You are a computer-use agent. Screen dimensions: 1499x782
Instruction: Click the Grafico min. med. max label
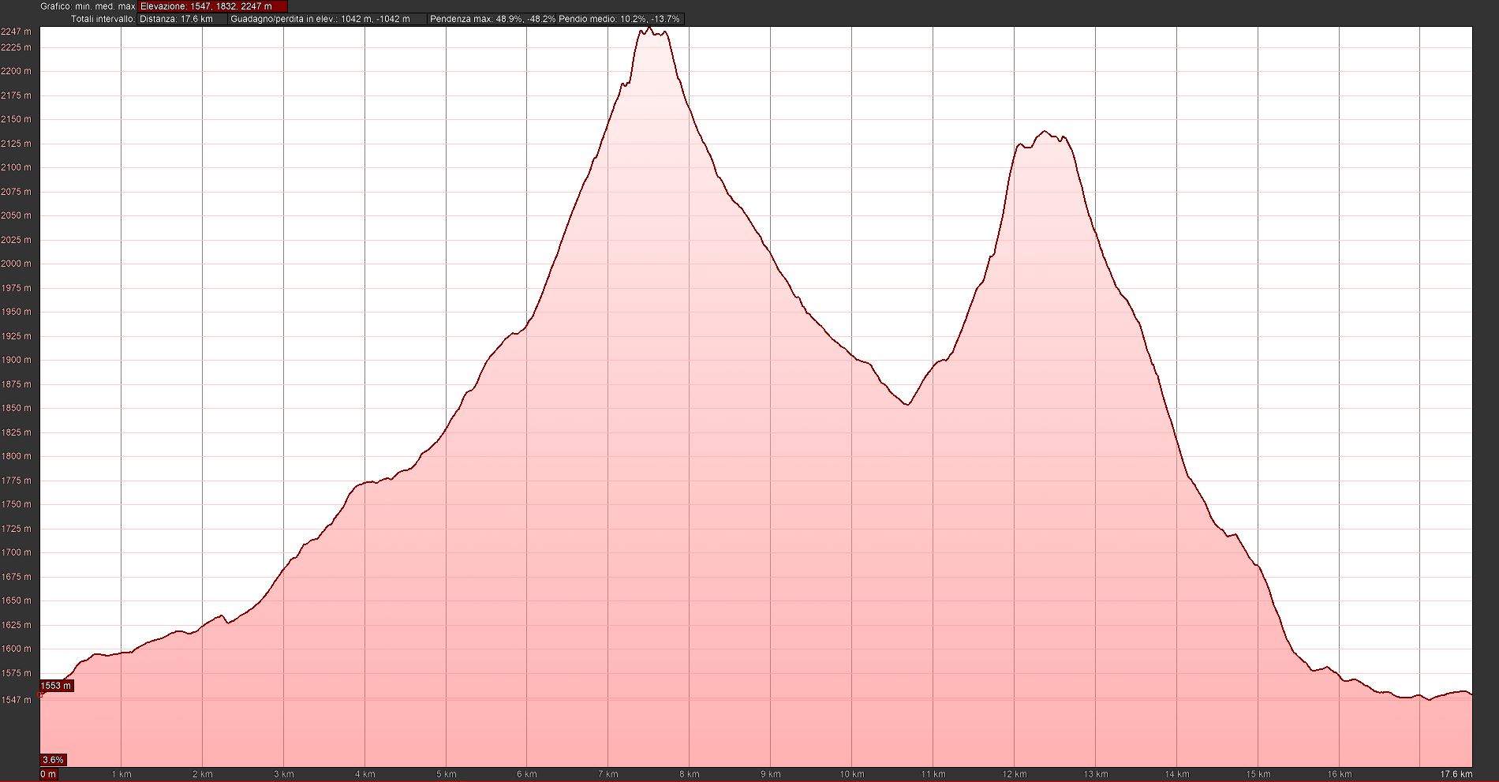[x=88, y=6]
